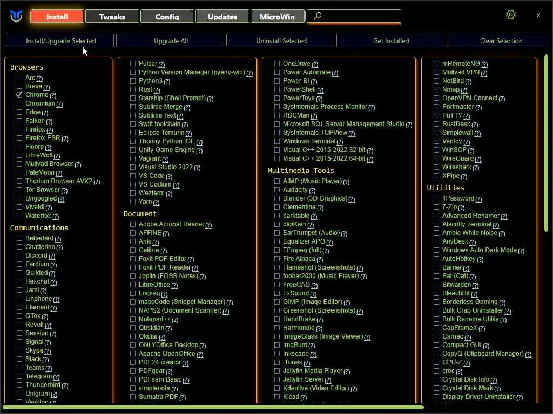This screenshot has height=414, width=553.
Task: Open the (?) help link for PuTTY
Action: point(467,116)
